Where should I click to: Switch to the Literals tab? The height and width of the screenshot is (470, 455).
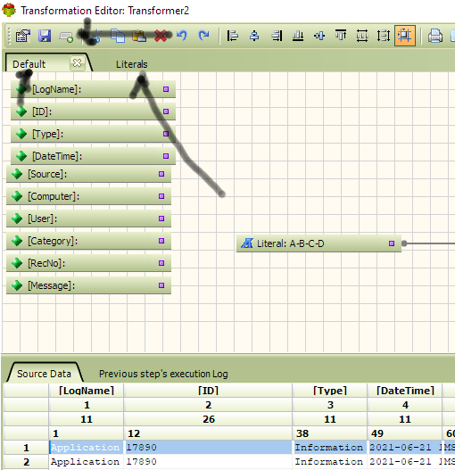point(132,64)
